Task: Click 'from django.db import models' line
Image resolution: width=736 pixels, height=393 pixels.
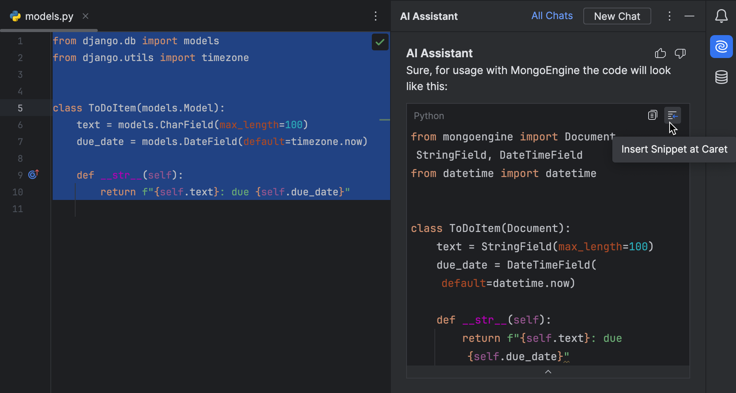Action: click(x=136, y=41)
